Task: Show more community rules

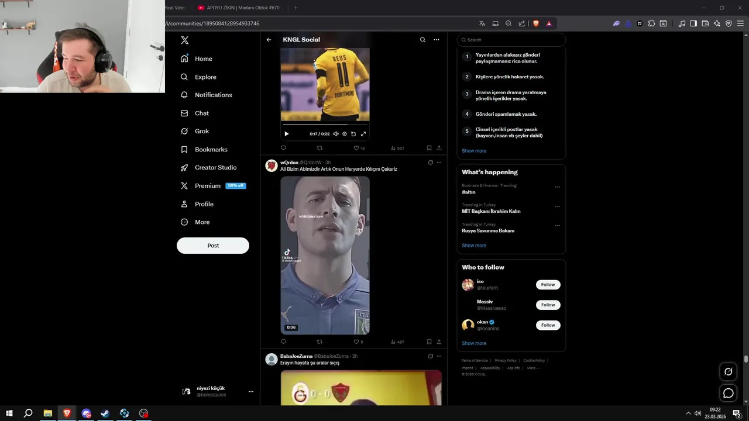Action: [x=474, y=151]
